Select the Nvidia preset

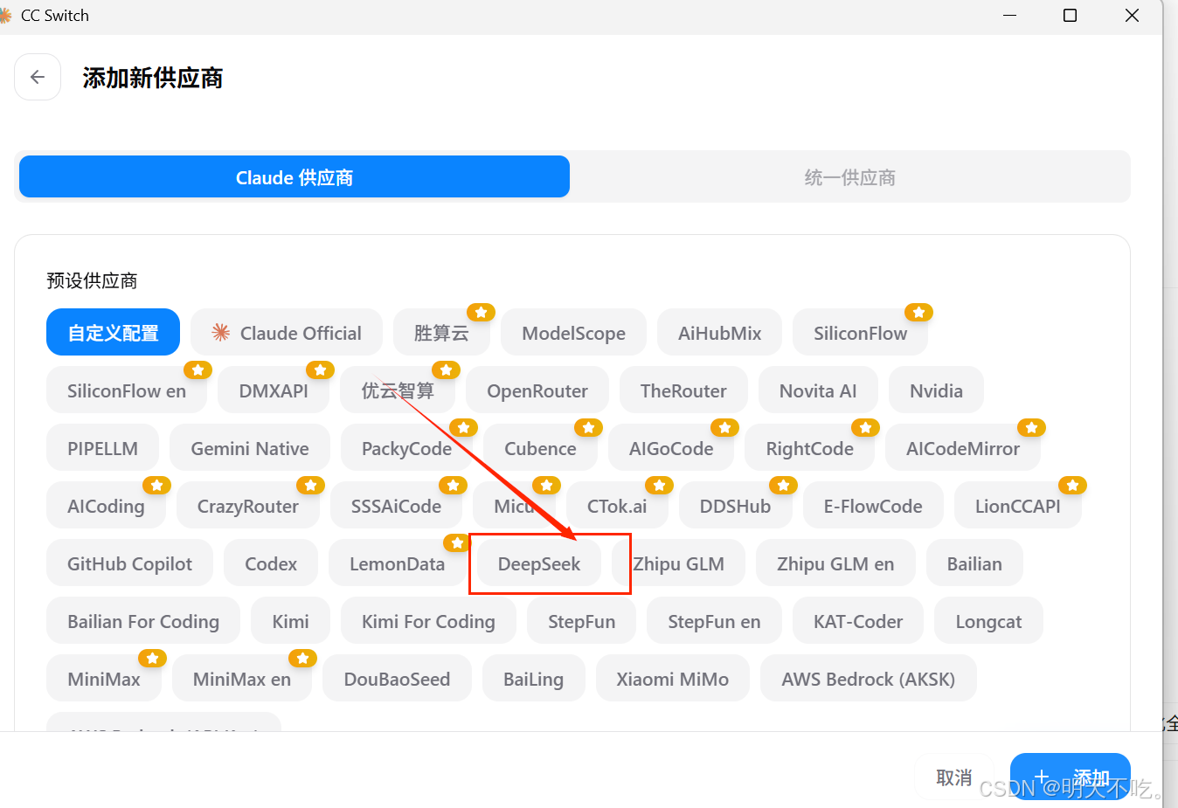pos(936,390)
